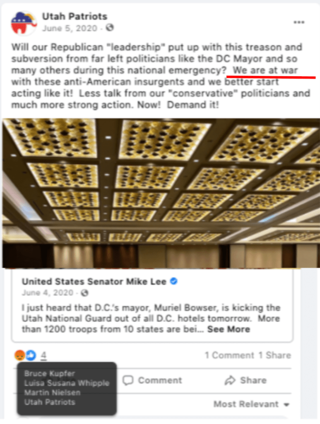Image resolution: width=320 pixels, height=424 pixels.
Task: Show the 1 Comment thread
Action: (229, 355)
